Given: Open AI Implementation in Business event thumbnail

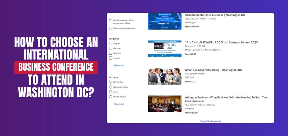Looking at the screenshot, I should click(165, 21).
